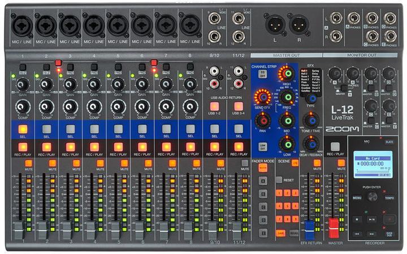Choose scene number 5
Screen dimensions: 407x254
tap(287, 206)
